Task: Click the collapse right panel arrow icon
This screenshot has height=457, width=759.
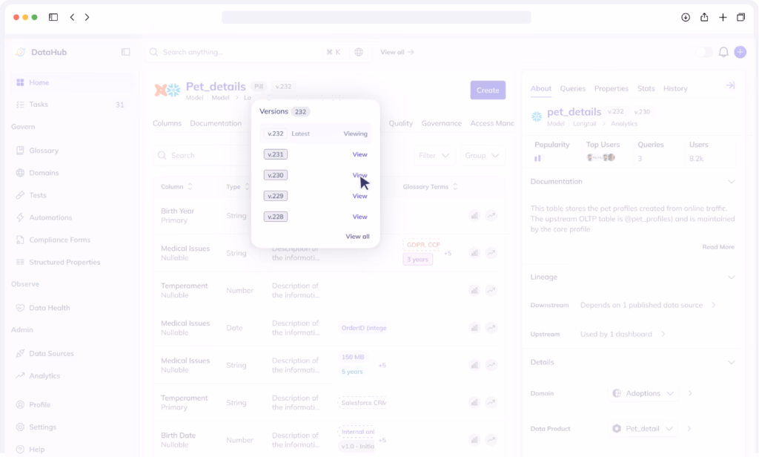Action: tap(730, 86)
